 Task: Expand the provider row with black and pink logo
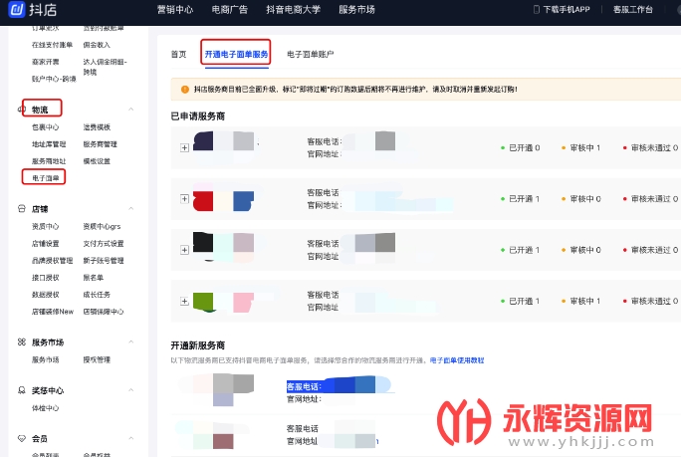(184, 250)
